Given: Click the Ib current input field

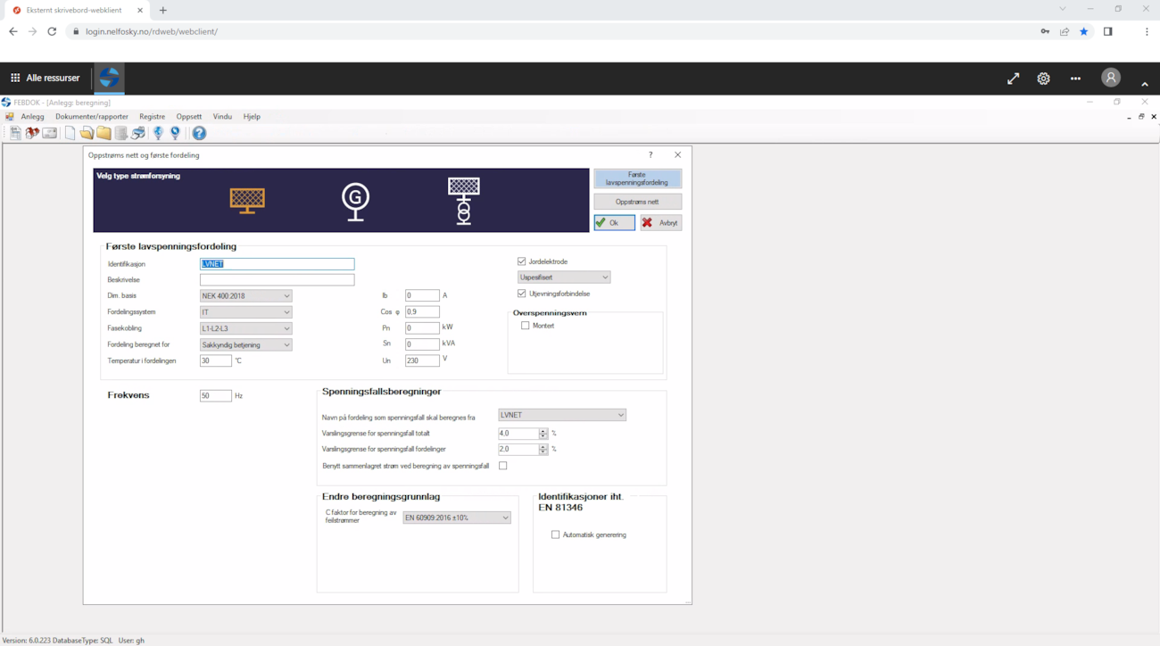Looking at the screenshot, I should (x=422, y=295).
